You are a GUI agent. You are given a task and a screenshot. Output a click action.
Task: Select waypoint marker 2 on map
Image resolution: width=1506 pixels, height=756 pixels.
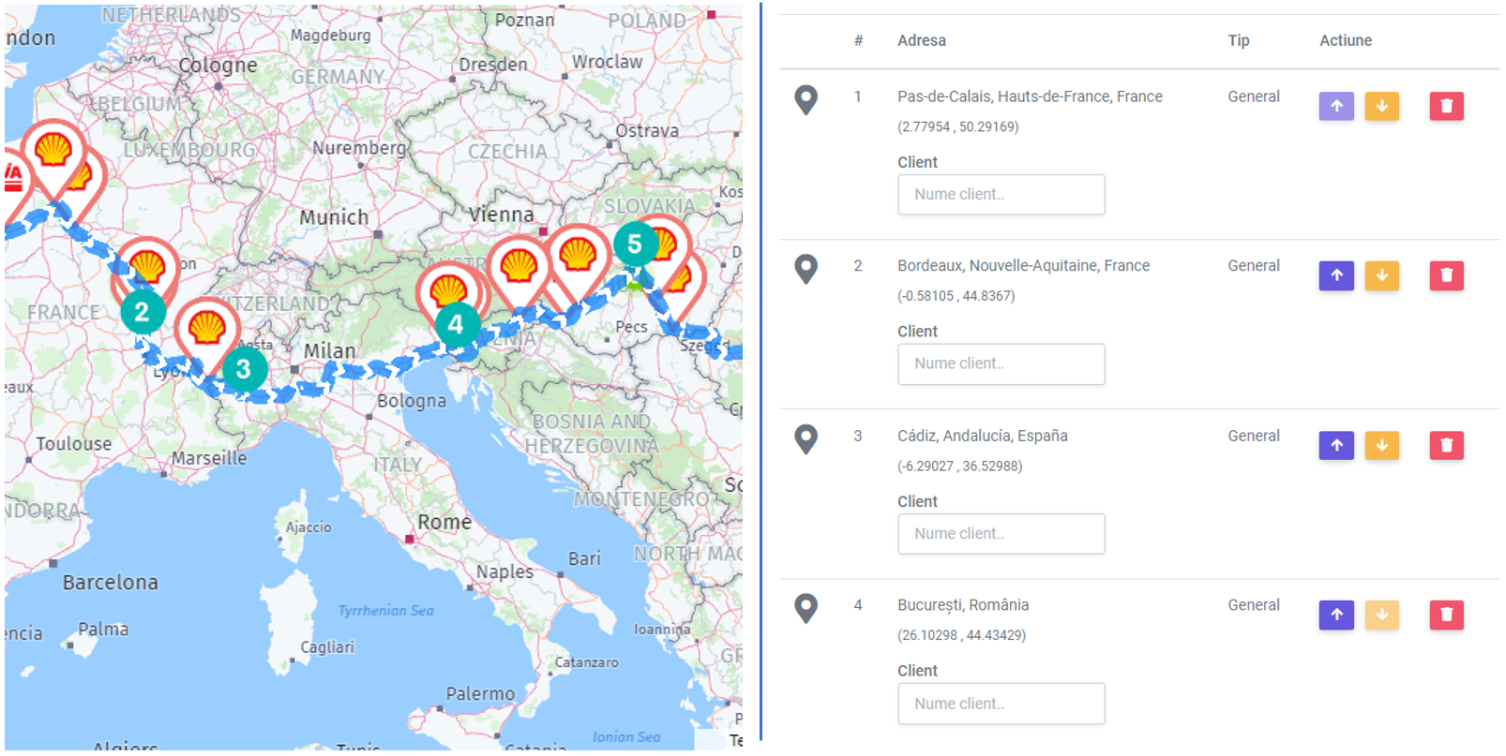(142, 312)
